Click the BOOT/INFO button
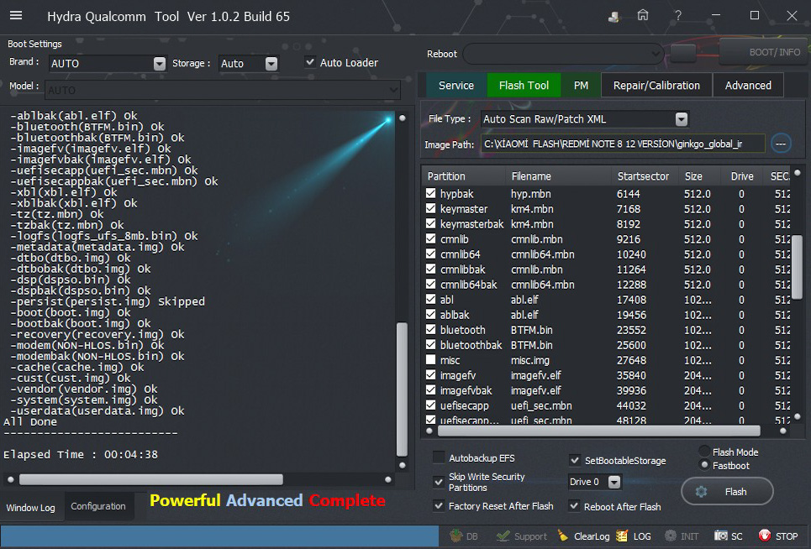The width and height of the screenshot is (811, 549). coord(765,52)
